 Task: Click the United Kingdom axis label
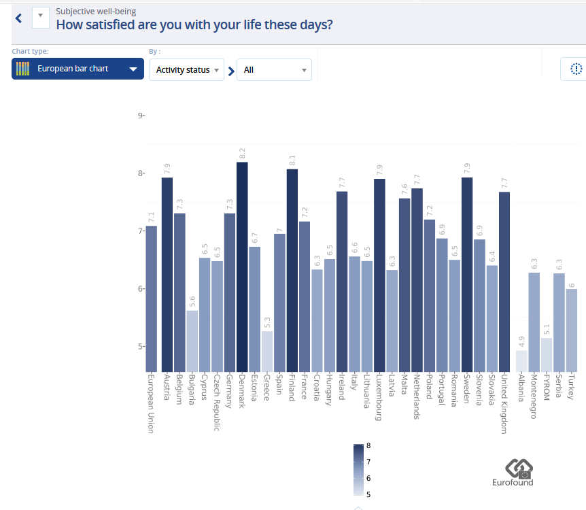click(x=504, y=403)
